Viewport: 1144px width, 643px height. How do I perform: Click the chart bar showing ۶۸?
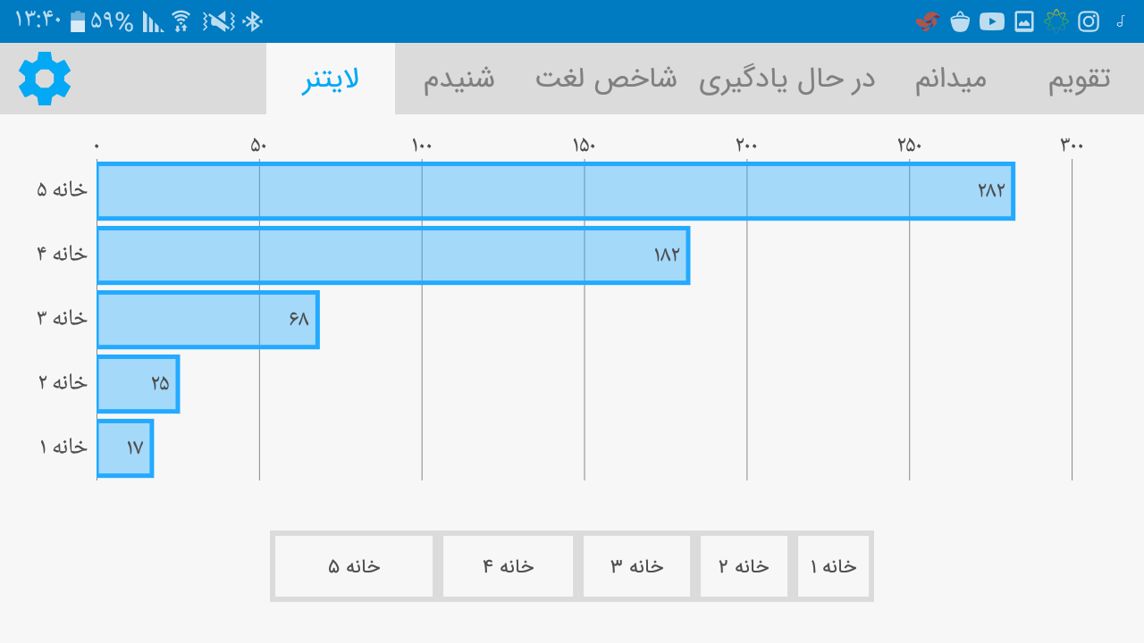point(207,320)
